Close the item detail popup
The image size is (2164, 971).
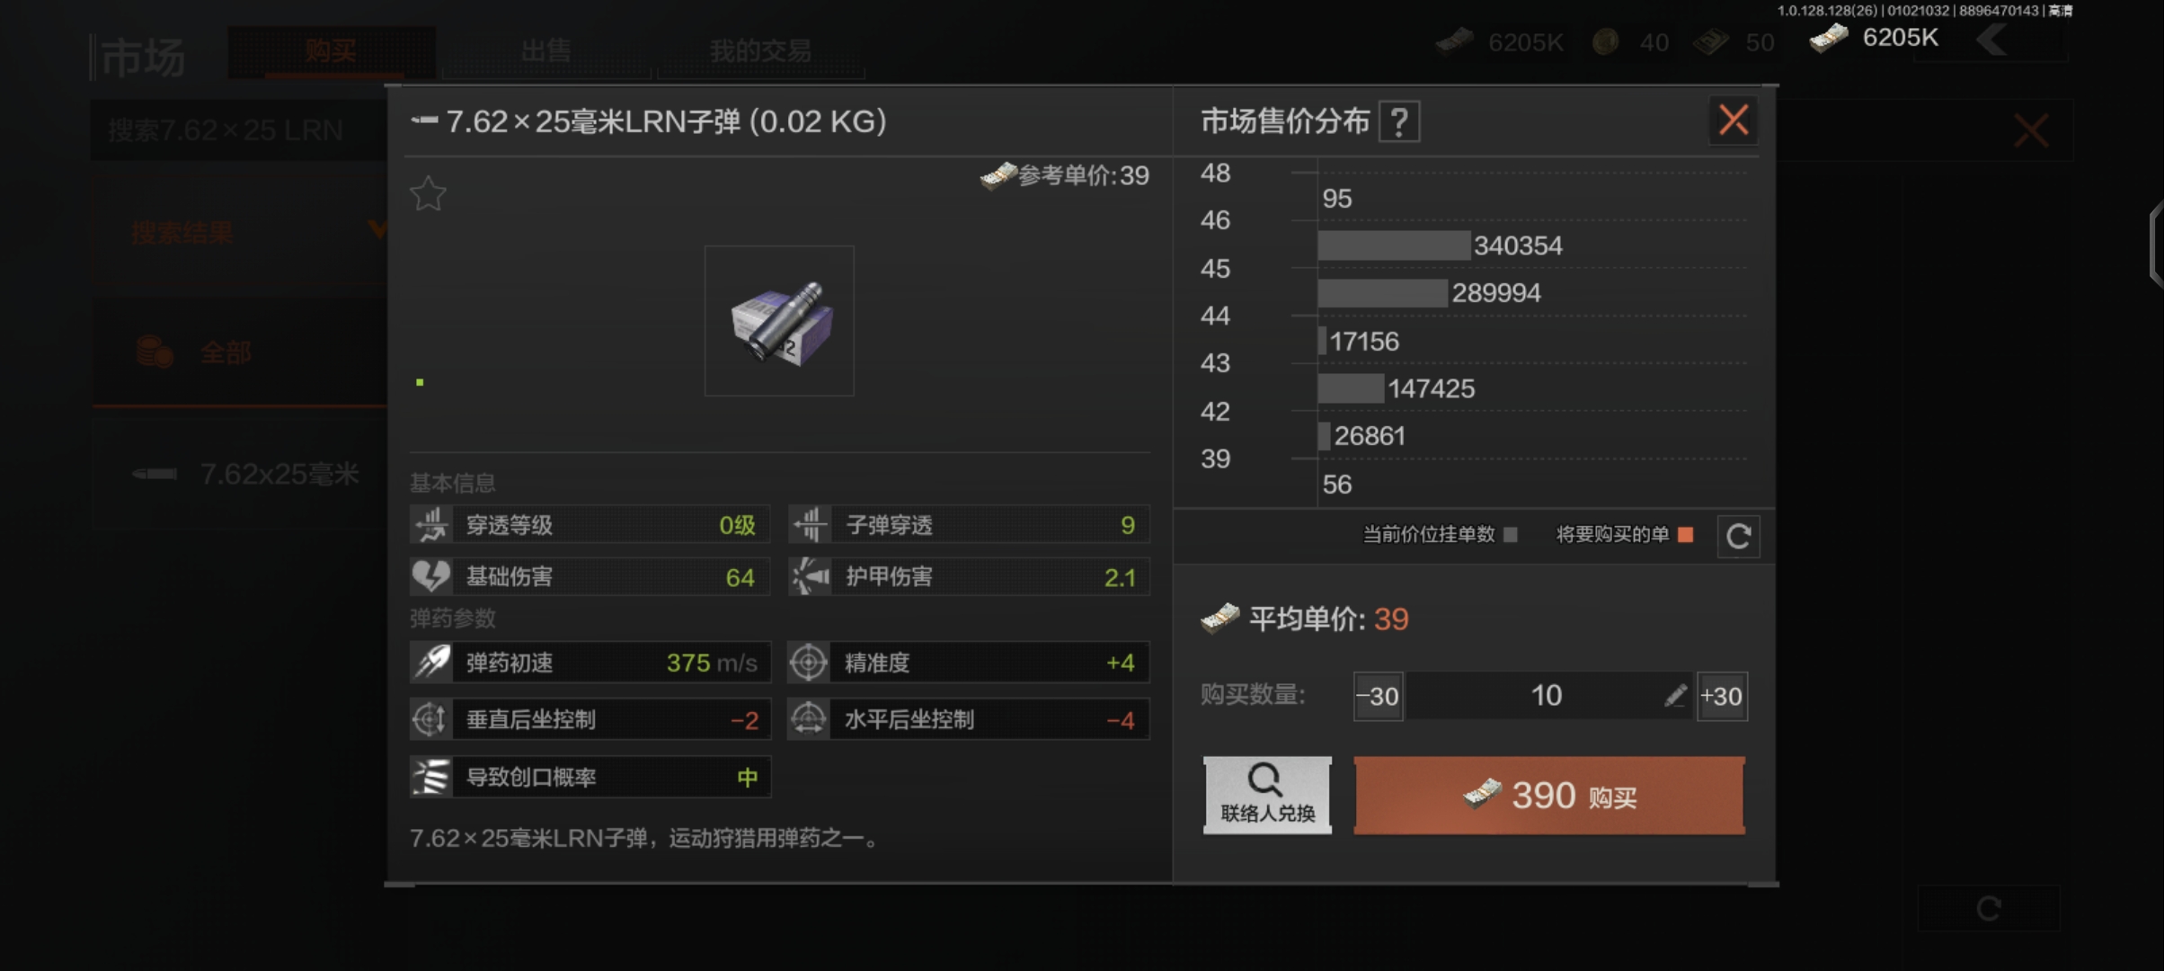click(1734, 120)
